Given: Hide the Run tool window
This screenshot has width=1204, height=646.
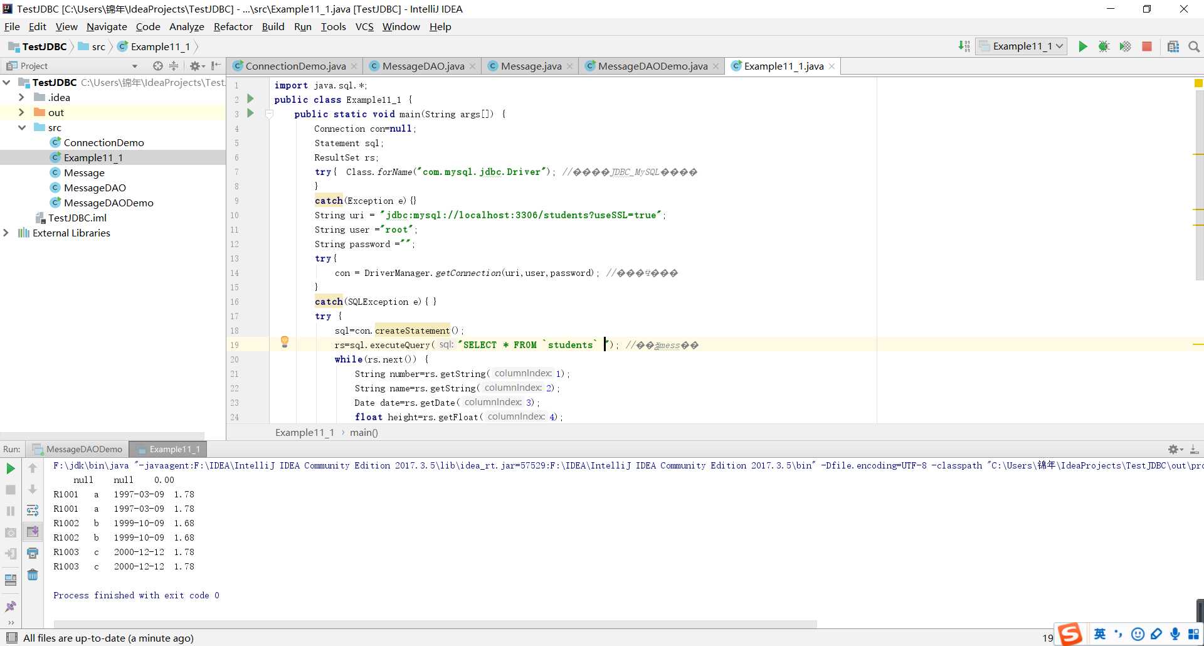Looking at the screenshot, I should coord(1194,449).
